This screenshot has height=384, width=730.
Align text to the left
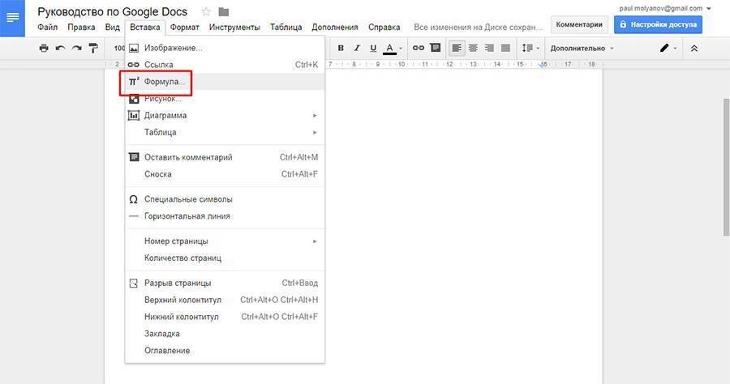(457, 48)
